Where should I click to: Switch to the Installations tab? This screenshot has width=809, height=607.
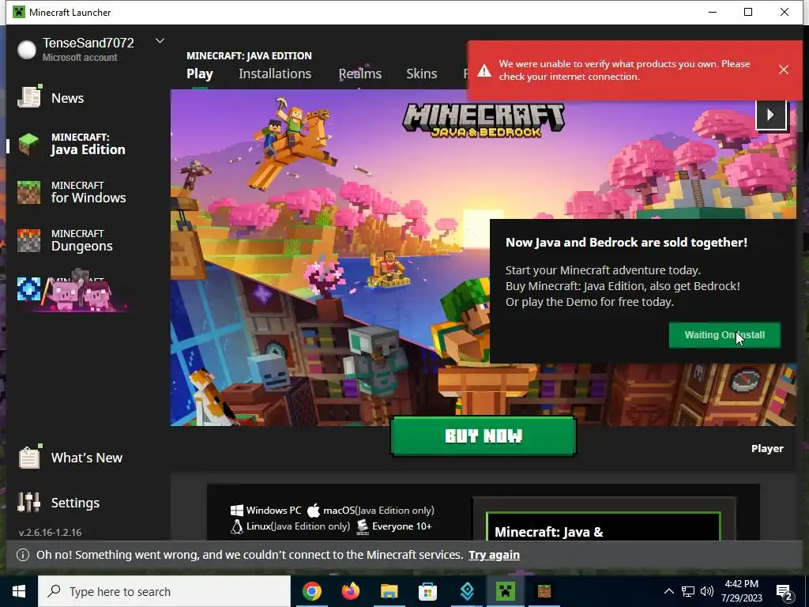pyautogui.click(x=275, y=74)
